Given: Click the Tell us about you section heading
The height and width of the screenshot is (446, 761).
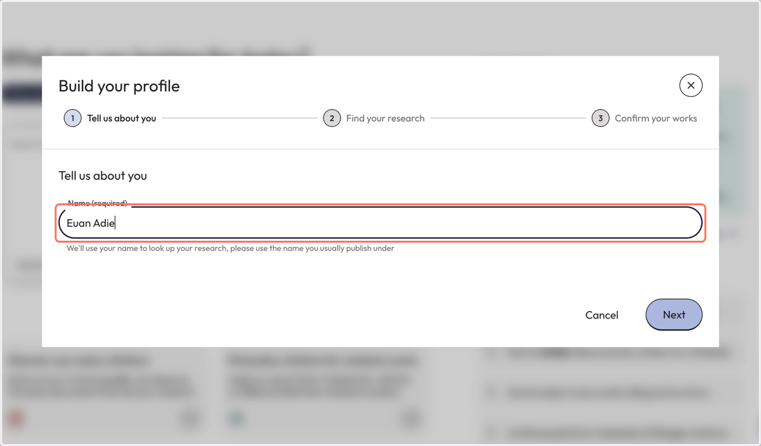Looking at the screenshot, I should [103, 175].
